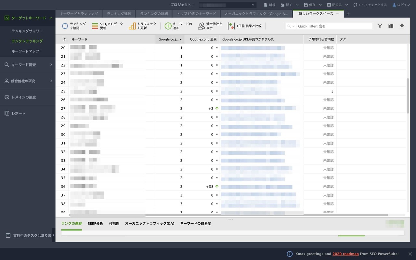
Task: Select visits value 3 in row 25
Action: point(320,91)
